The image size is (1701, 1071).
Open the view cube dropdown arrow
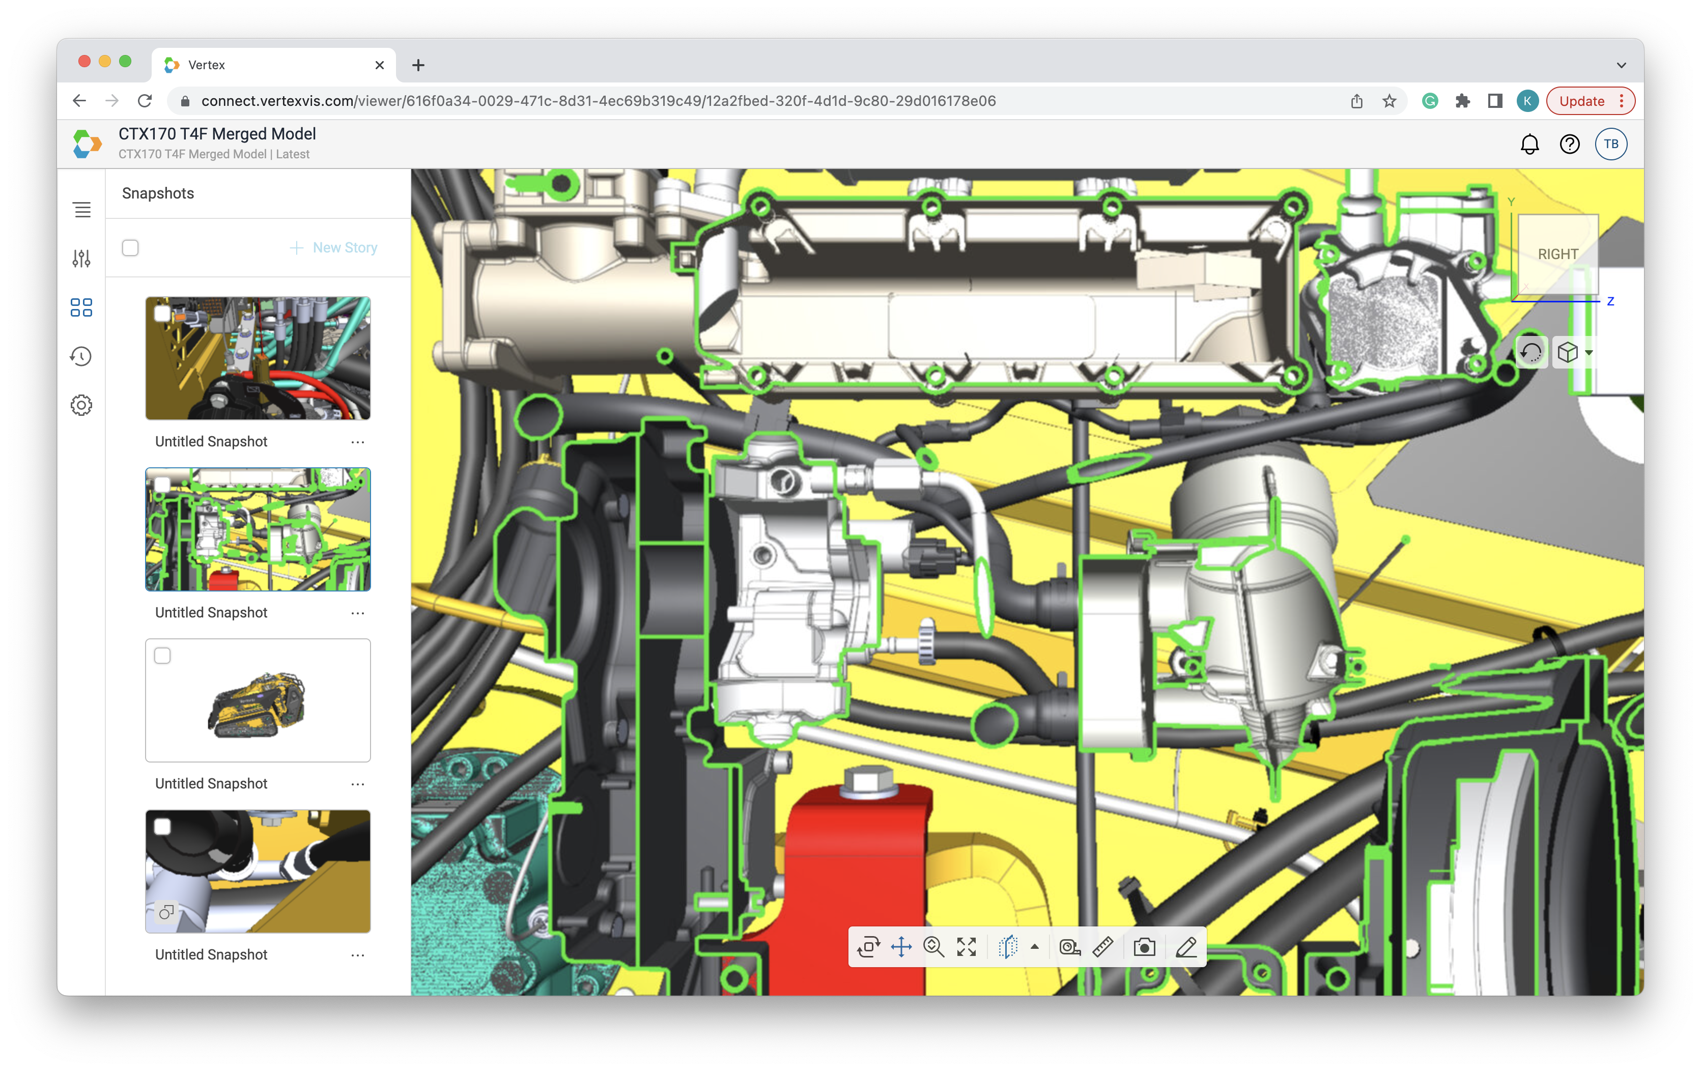coord(1589,353)
